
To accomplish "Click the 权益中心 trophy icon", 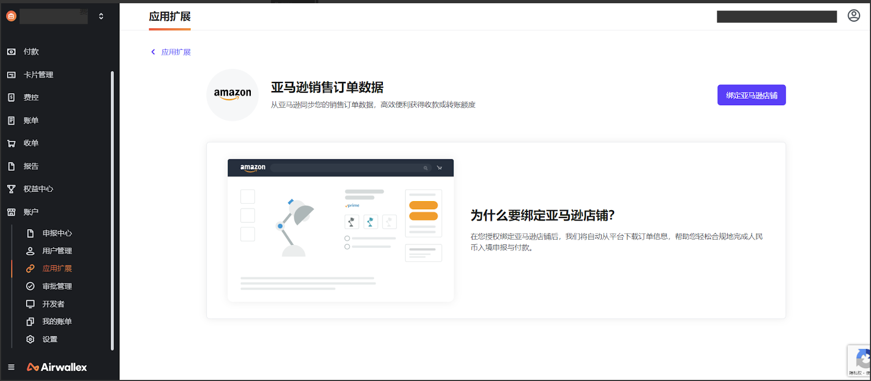I will (x=11, y=189).
